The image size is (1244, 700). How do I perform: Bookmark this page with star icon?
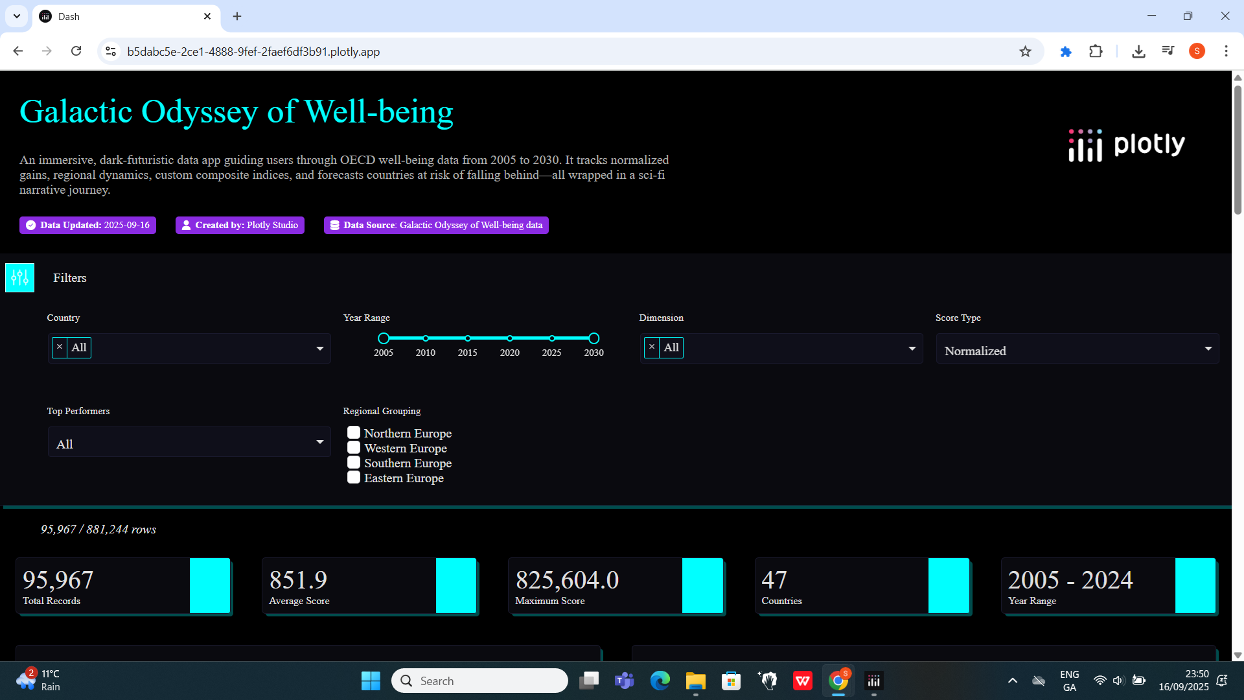tap(1025, 52)
